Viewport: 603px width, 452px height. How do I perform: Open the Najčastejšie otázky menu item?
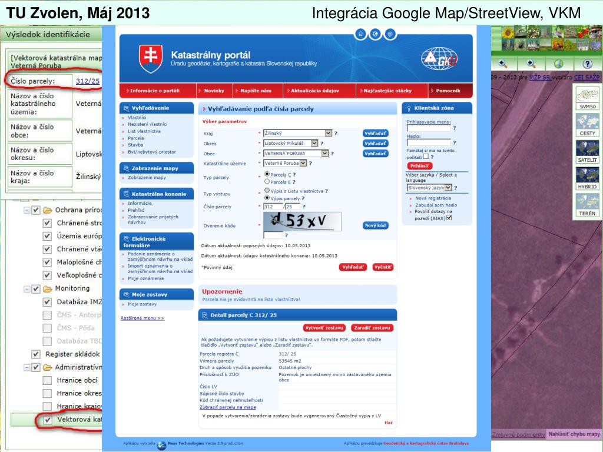coord(387,91)
